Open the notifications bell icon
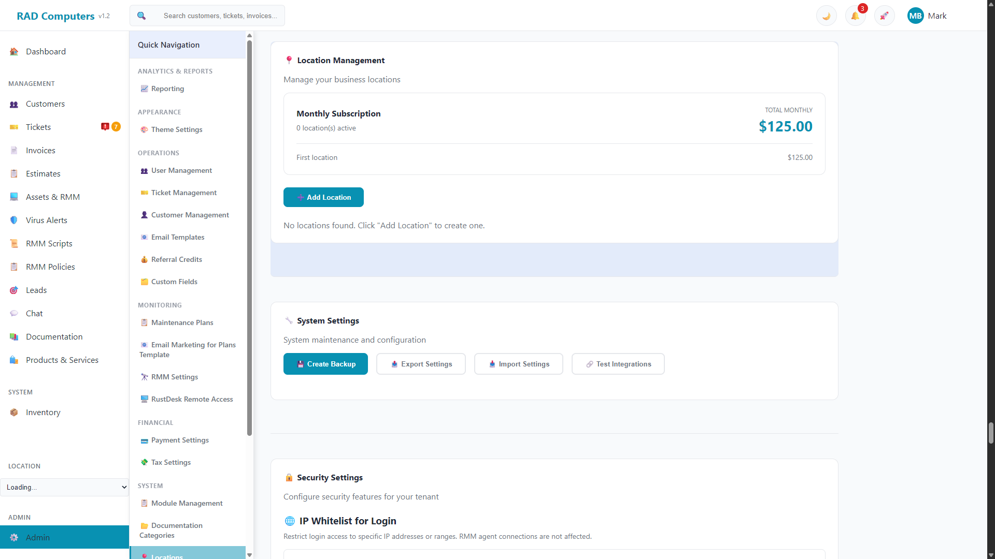This screenshot has height=559, width=995. [855, 16]
